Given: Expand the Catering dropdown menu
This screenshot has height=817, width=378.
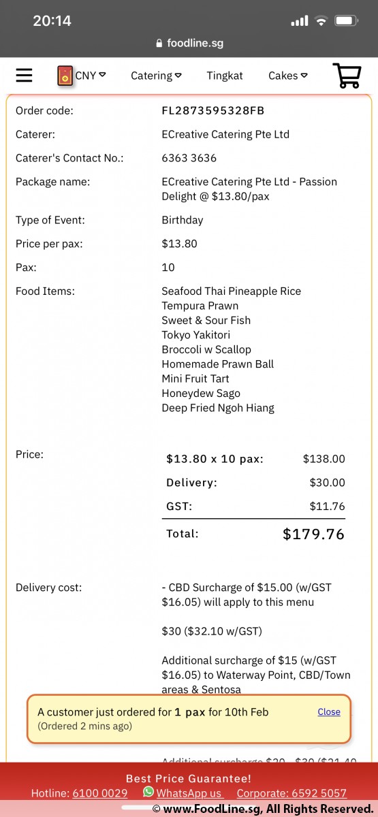Looking at the screenshot, I should (x=156, y=76).
